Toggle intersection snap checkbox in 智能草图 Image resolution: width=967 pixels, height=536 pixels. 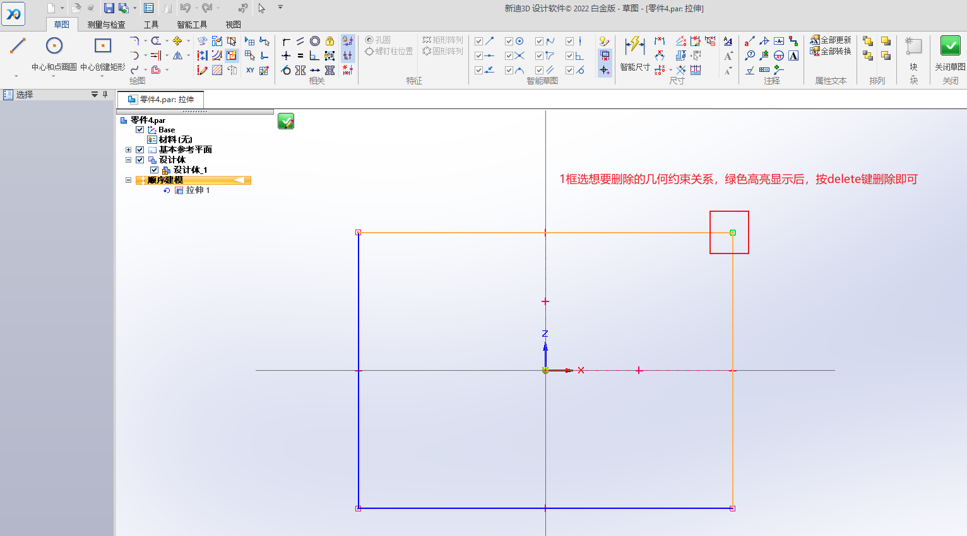[x=509, y=55]
